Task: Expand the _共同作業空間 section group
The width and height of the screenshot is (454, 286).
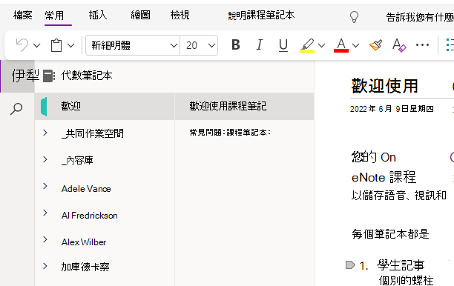Action: (45, 133)
